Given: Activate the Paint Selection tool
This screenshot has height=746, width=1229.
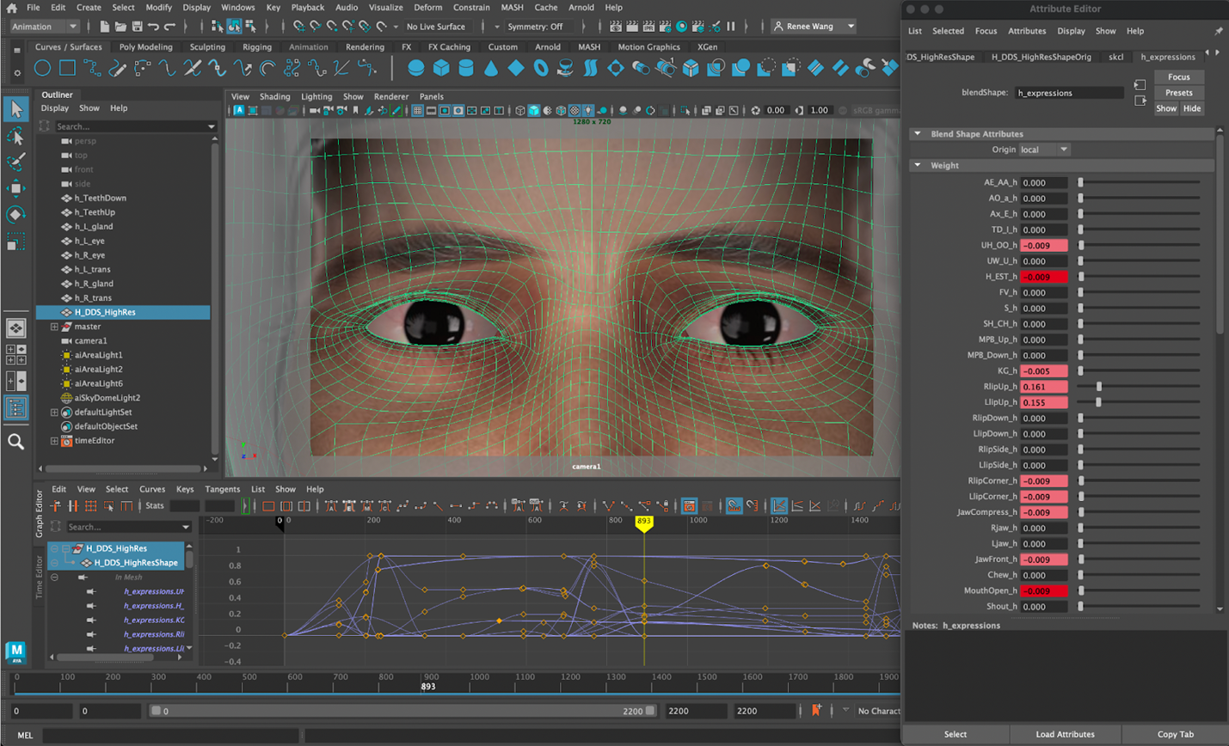Looking at the screenshot, I should 15,162.
